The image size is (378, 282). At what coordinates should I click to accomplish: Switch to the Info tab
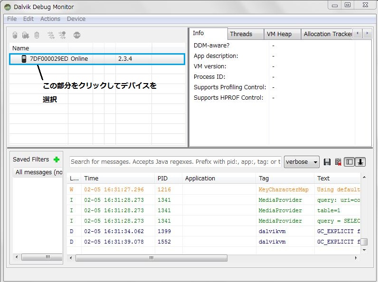point(208,34)
